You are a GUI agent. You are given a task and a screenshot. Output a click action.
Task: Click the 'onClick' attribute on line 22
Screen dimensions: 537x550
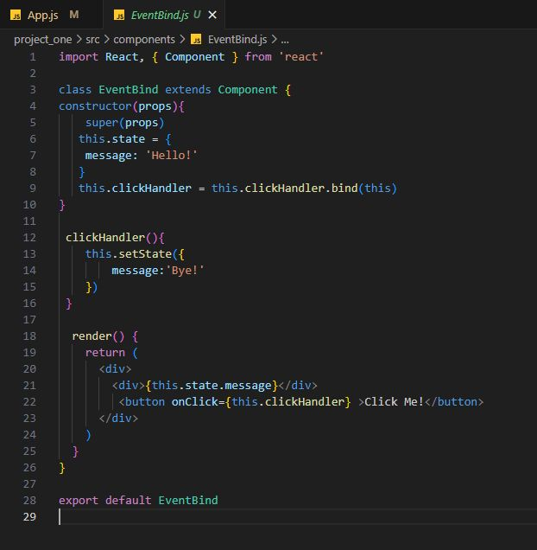tap(194, 401)
